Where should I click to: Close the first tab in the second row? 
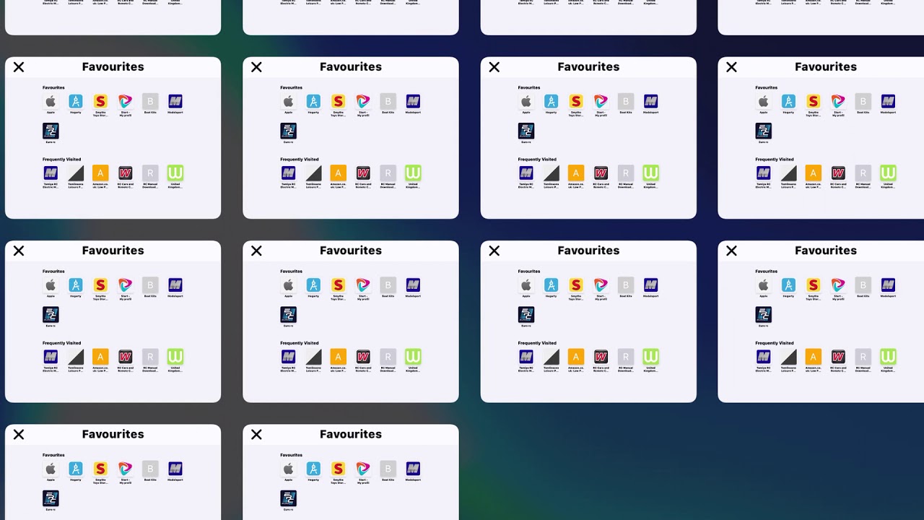[19, 67]
